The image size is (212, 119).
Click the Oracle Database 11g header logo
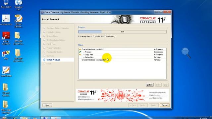click(152, 20)
